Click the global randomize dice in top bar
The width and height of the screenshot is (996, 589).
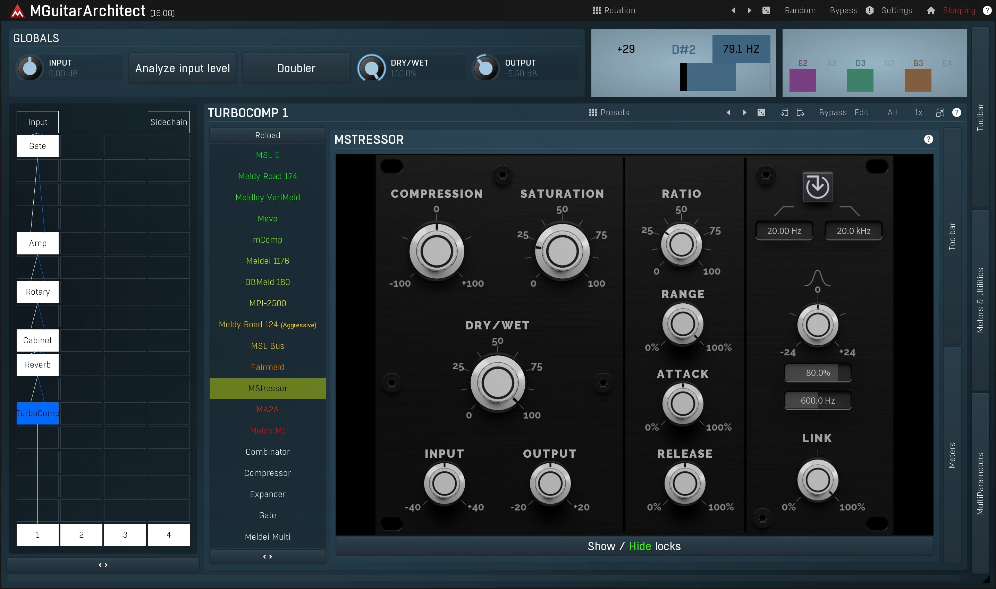pos(766,11)
